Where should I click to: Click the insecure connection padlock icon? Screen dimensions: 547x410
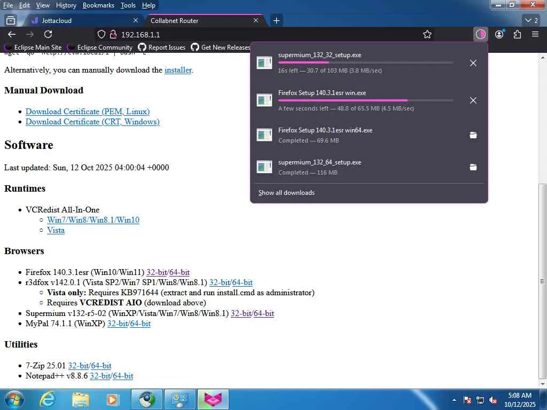[x=113, y=34]
